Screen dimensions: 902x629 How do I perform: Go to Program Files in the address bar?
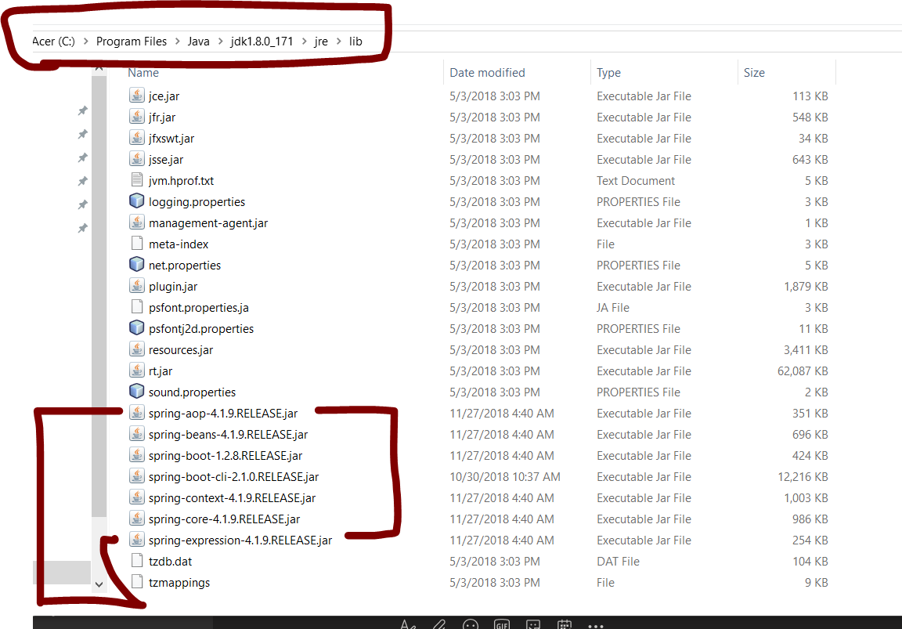click(132, 42)
